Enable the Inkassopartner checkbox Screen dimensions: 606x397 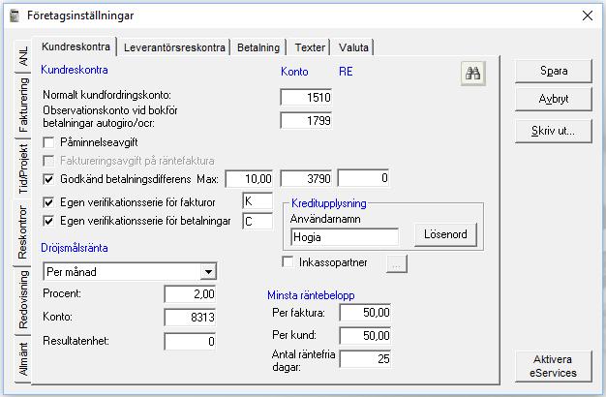pos(288,262)
